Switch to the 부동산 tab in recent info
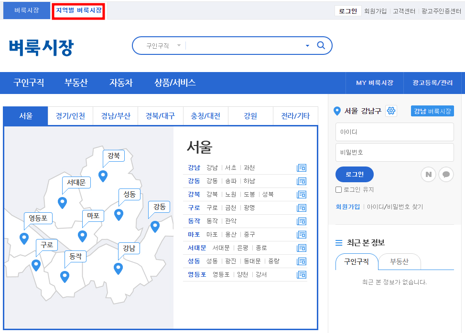The image size is (465, 333). (x=400, y=261)
